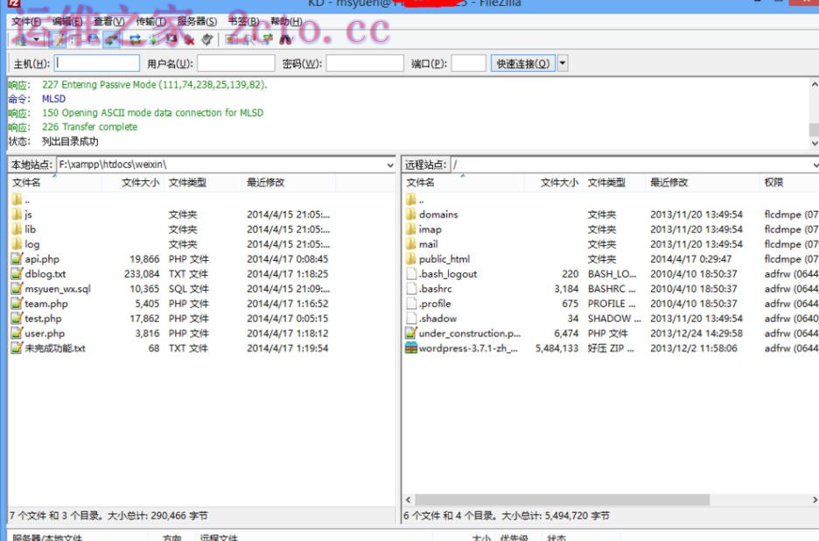Screen dimensions: 819x541
Task: Select the under_construction PHP file icon
Action: click(x=411, y=333)
